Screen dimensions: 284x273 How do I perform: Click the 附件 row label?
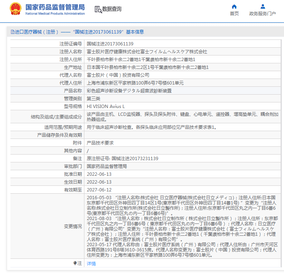click(x=77, y=143)
